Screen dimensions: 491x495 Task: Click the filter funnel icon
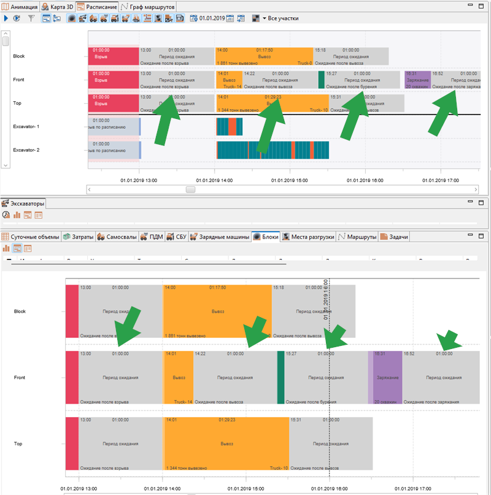click(x=31, y=18)
